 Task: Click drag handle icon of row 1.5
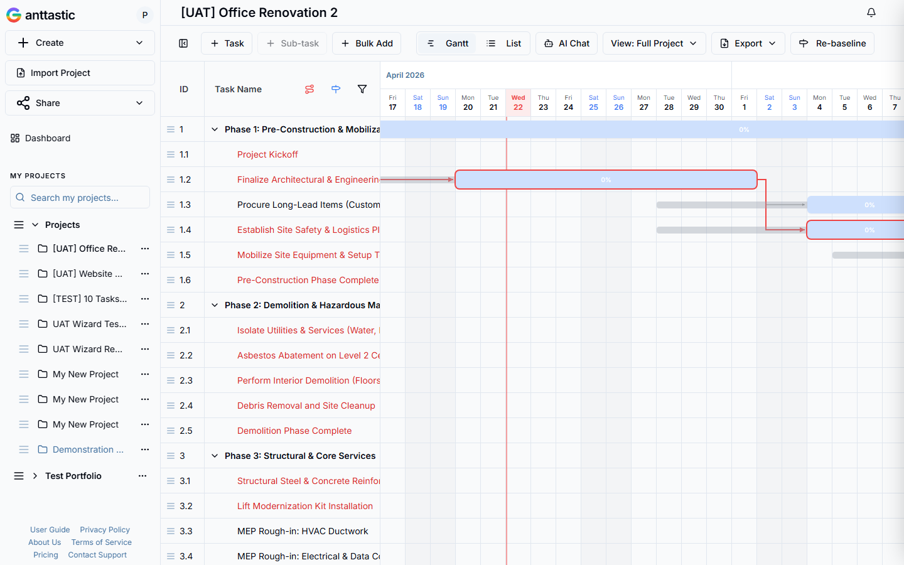[171, 255]
